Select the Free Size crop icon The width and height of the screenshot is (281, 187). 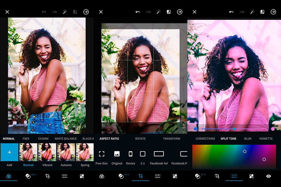pyautogui.click(x=102, y=154)
